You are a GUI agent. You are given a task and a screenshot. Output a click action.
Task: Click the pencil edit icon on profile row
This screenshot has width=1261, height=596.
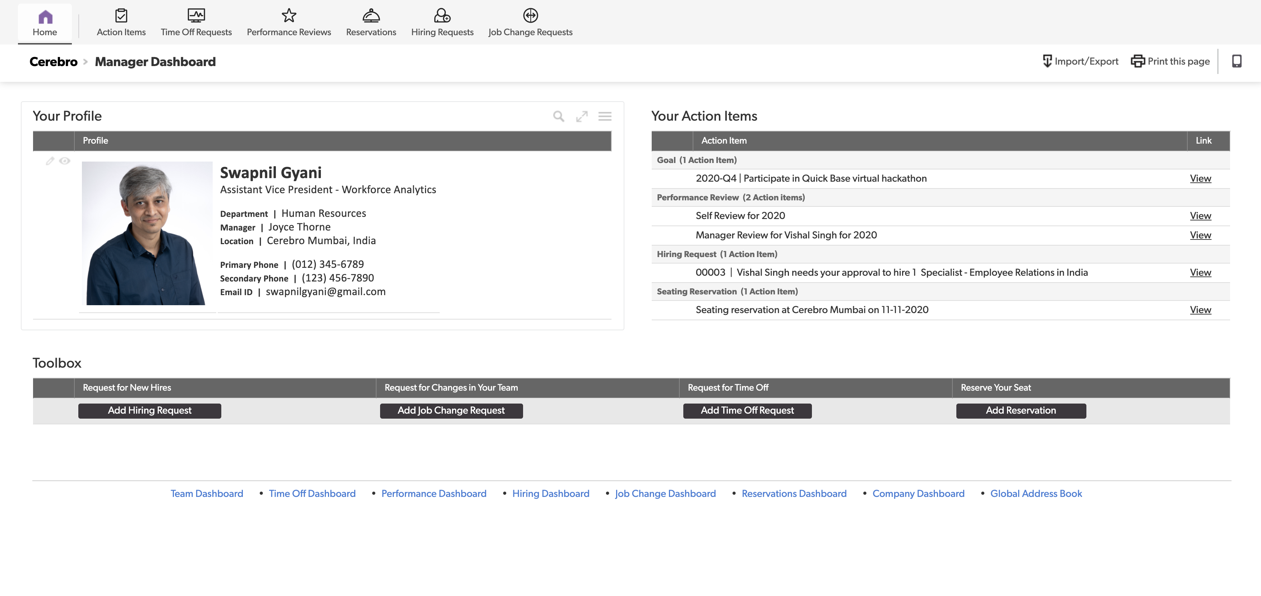(x=50, y=161)
